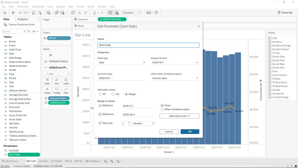298x168 pixels.
Task: Choose the When workbook opens radio option
Action: (x=162, y=109)
